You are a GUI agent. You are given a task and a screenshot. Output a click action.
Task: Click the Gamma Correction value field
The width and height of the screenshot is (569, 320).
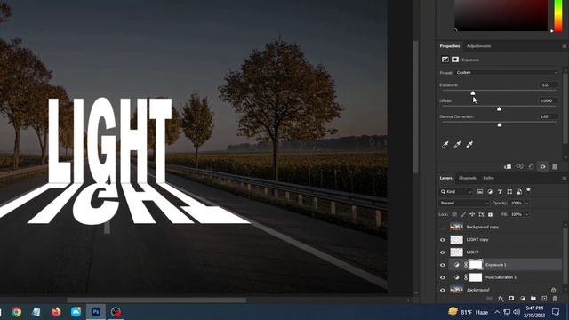point(548,116)
